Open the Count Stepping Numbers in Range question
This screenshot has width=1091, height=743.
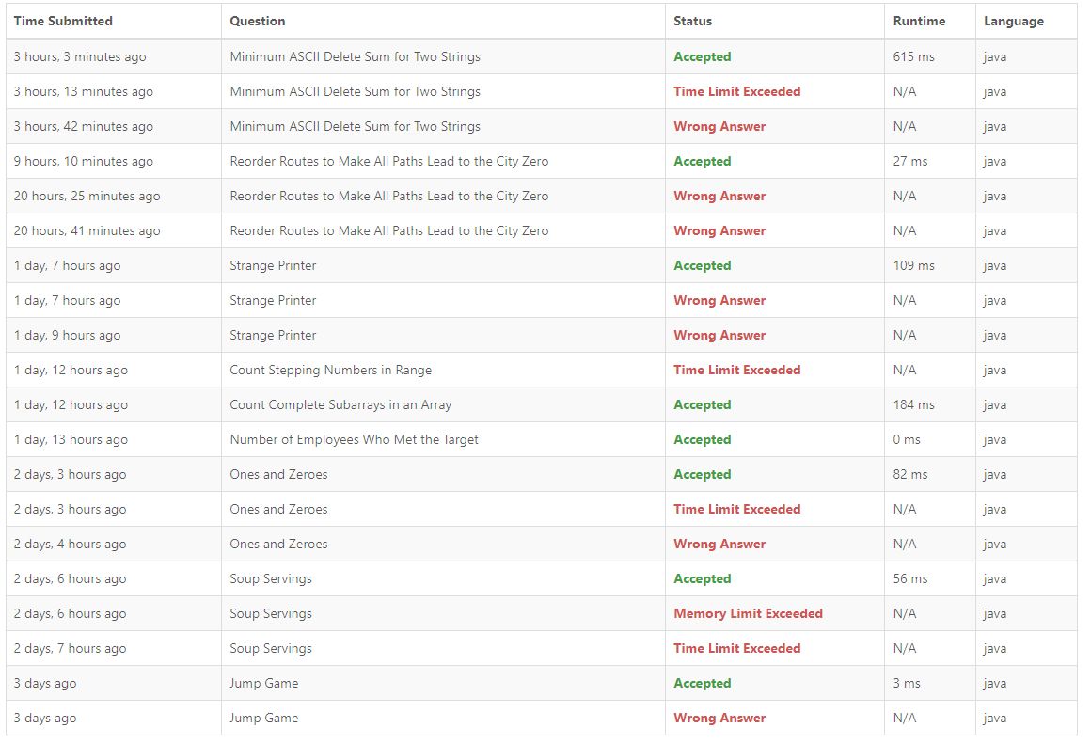pyautogui.click(x=330, y=371)
